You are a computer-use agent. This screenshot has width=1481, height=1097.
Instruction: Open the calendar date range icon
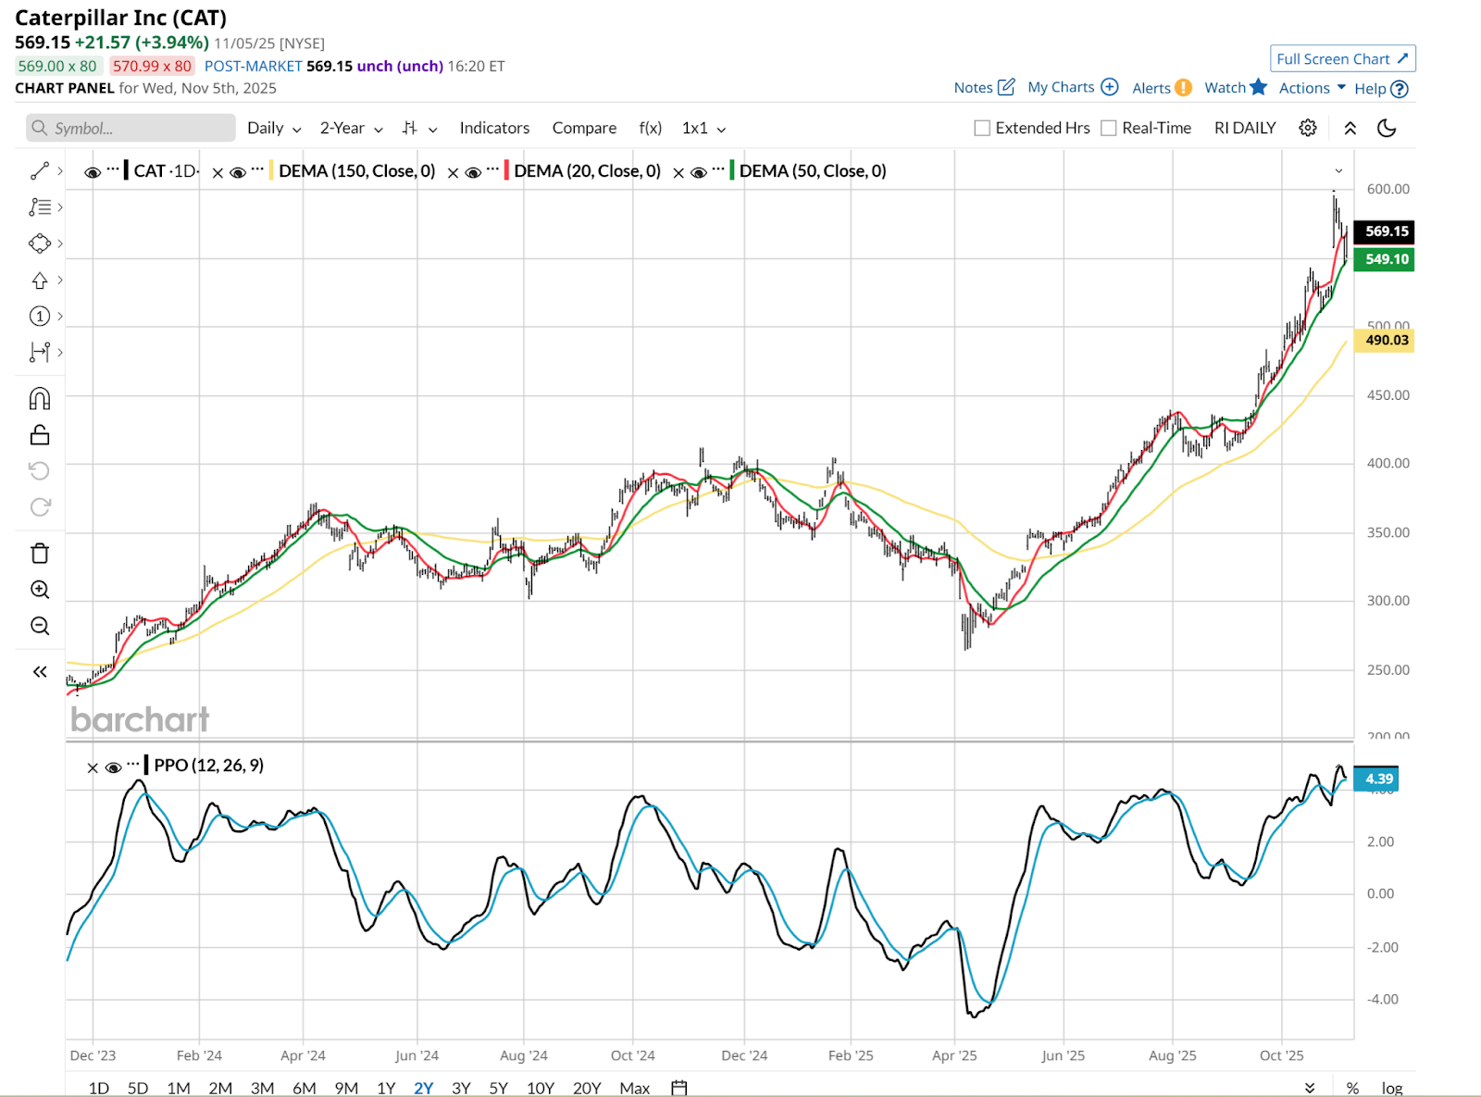(x=679, y=1088)
